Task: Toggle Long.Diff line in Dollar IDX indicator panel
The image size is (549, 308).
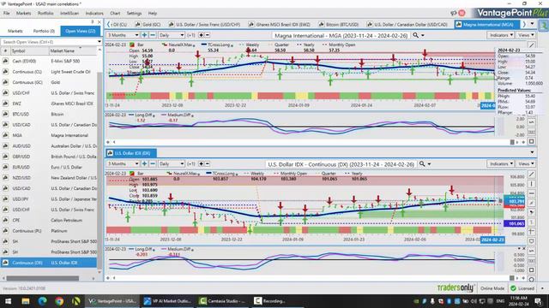Action: coord(142,249)
